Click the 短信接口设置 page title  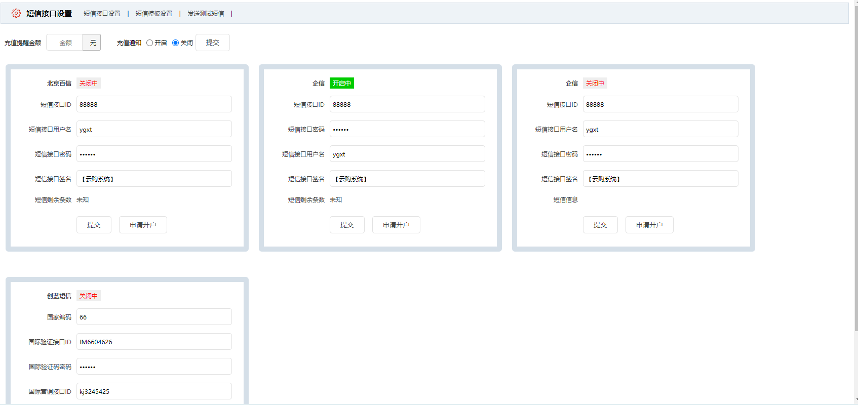click(x=49, y=14)
